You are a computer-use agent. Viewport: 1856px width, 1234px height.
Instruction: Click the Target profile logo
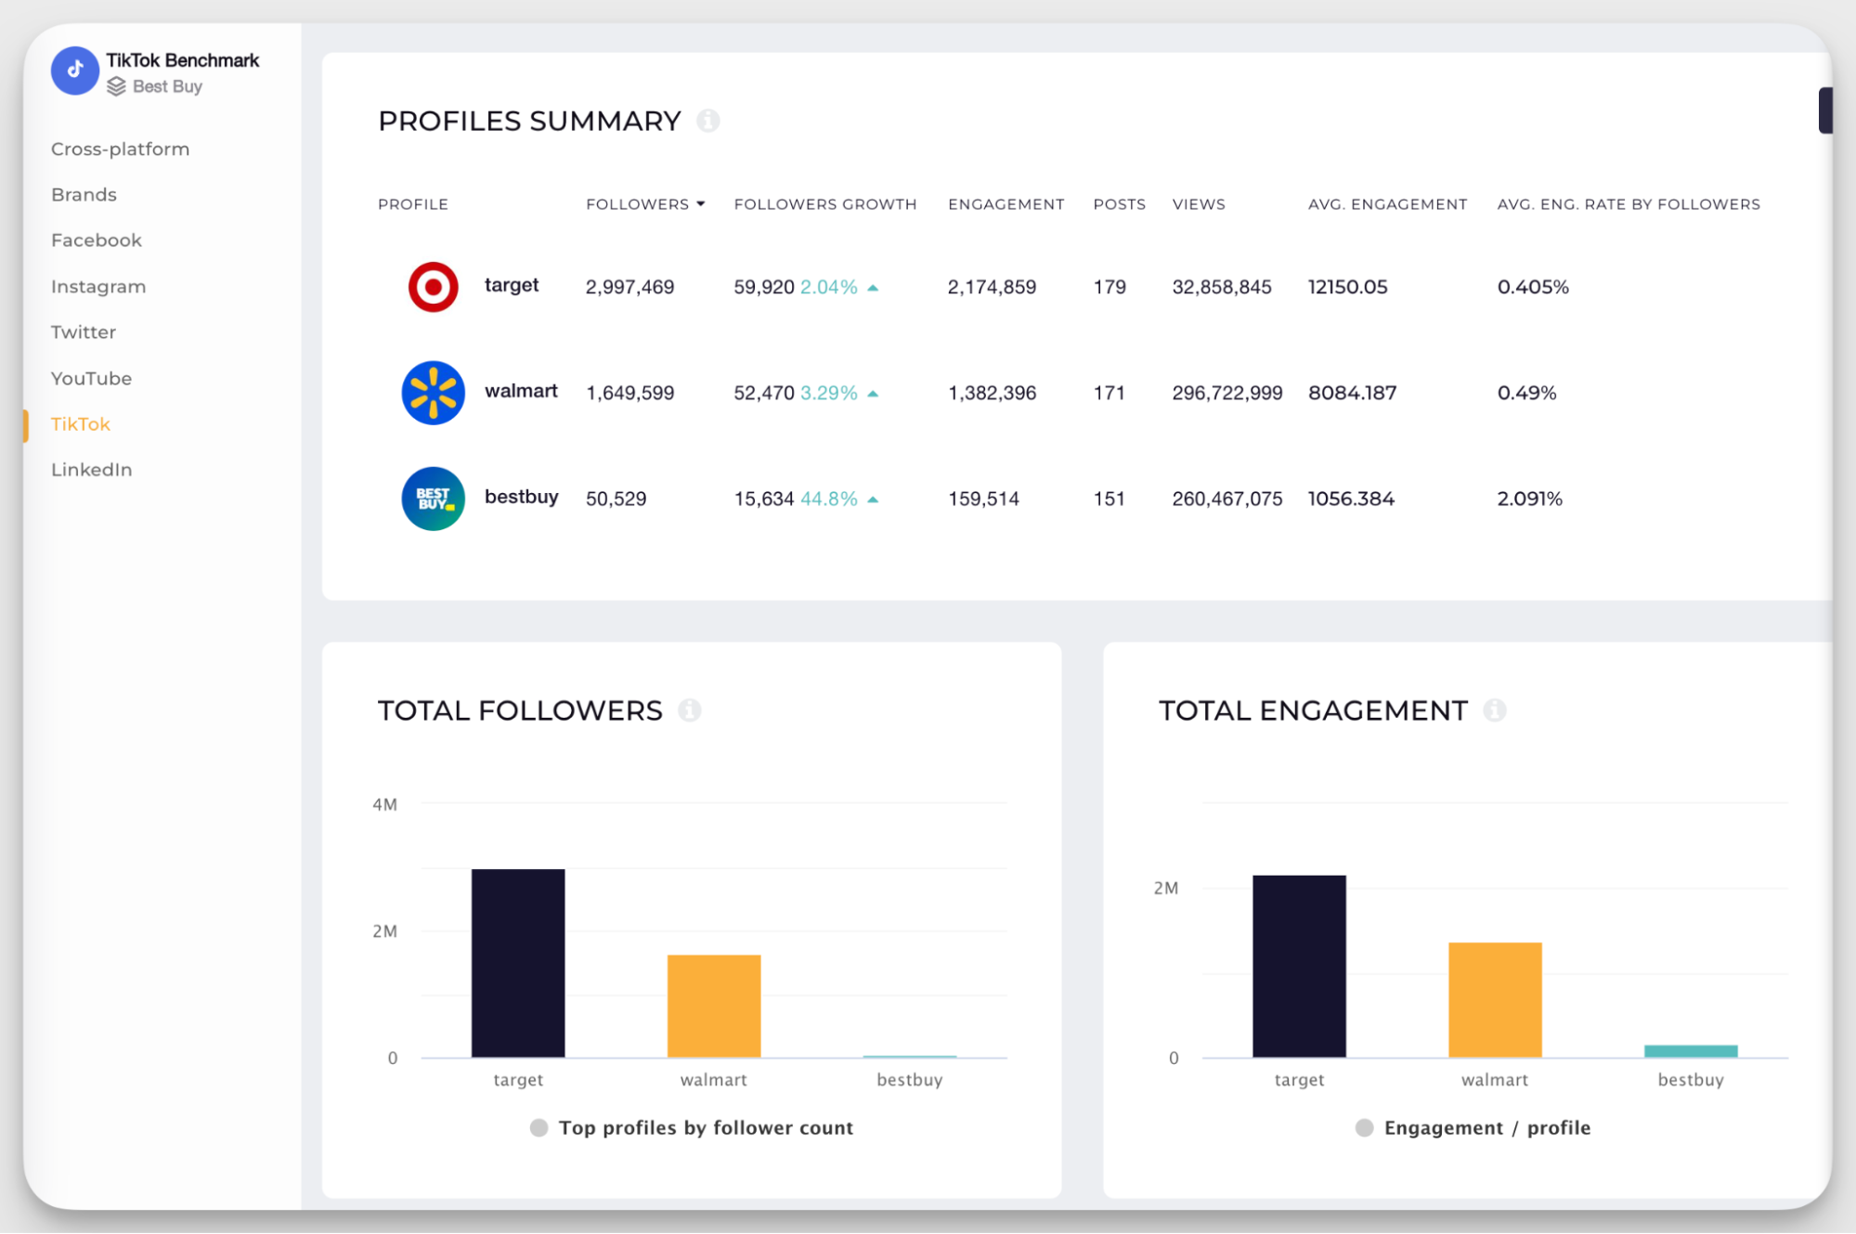434,287
